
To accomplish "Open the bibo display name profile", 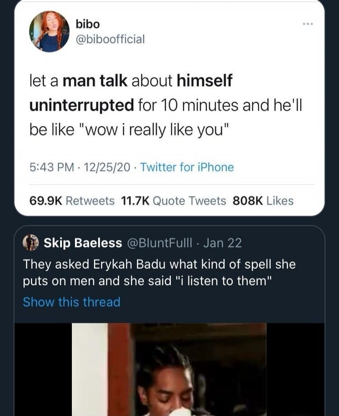I will [88, 24].
